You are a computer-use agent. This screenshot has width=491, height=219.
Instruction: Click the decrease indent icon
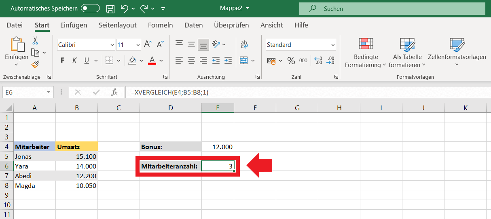216,61
